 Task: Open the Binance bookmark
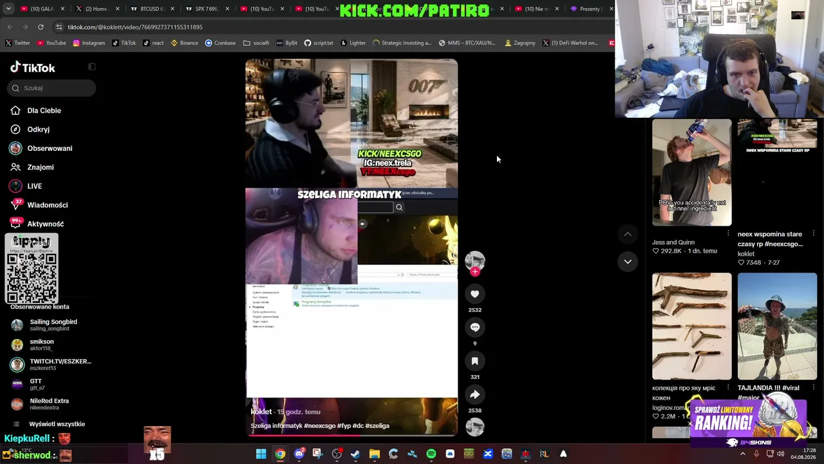tap(184, 43)
